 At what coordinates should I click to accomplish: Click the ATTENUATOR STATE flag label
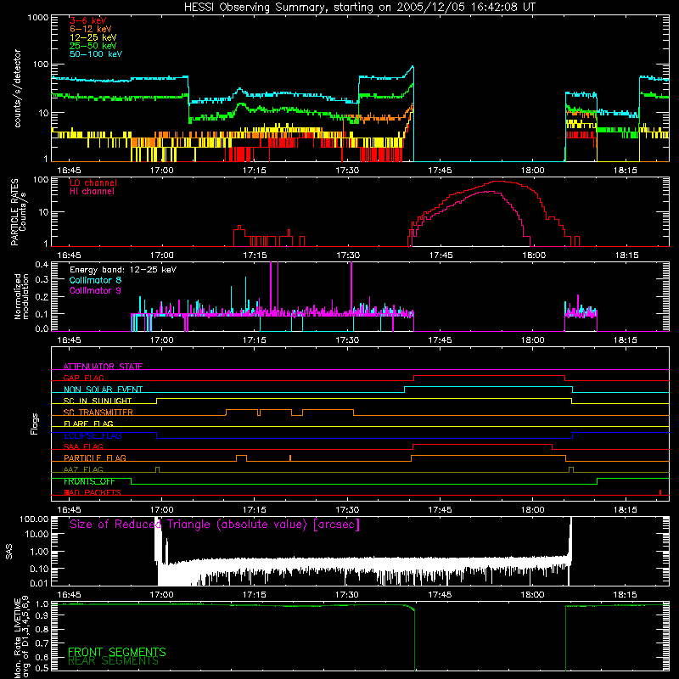coord(103,367)
